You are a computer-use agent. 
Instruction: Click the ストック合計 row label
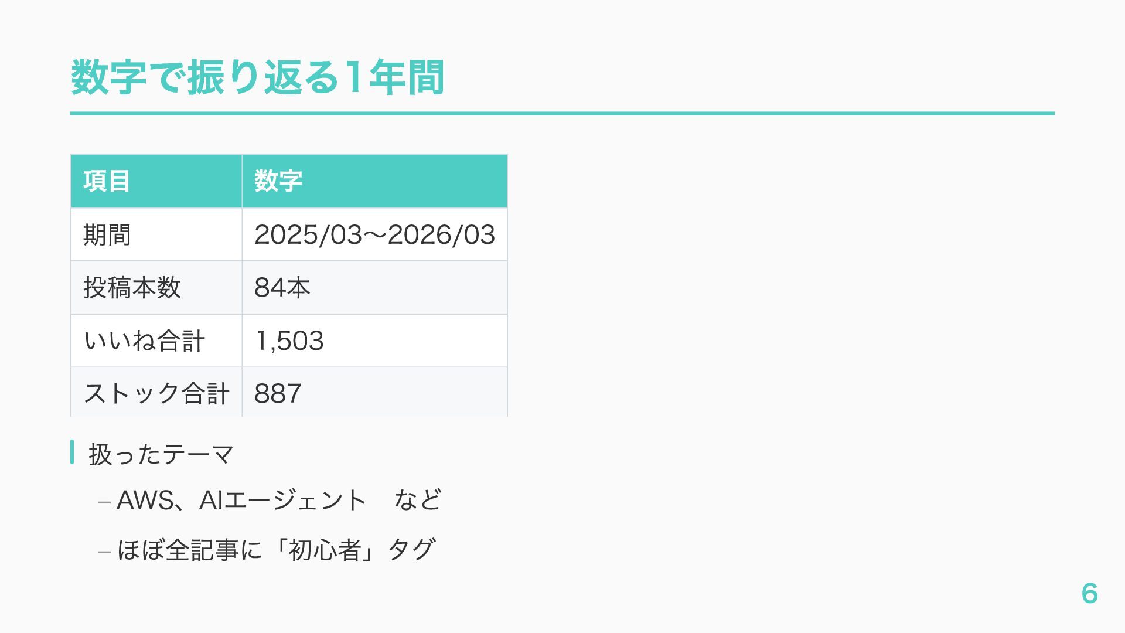156,393
